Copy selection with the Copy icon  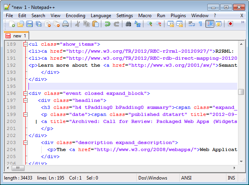point(87,24)
